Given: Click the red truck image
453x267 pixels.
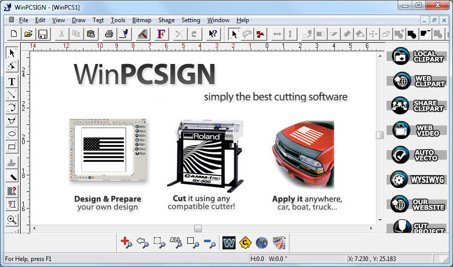Looking at the screenshot, I should [x=303, y=155].
